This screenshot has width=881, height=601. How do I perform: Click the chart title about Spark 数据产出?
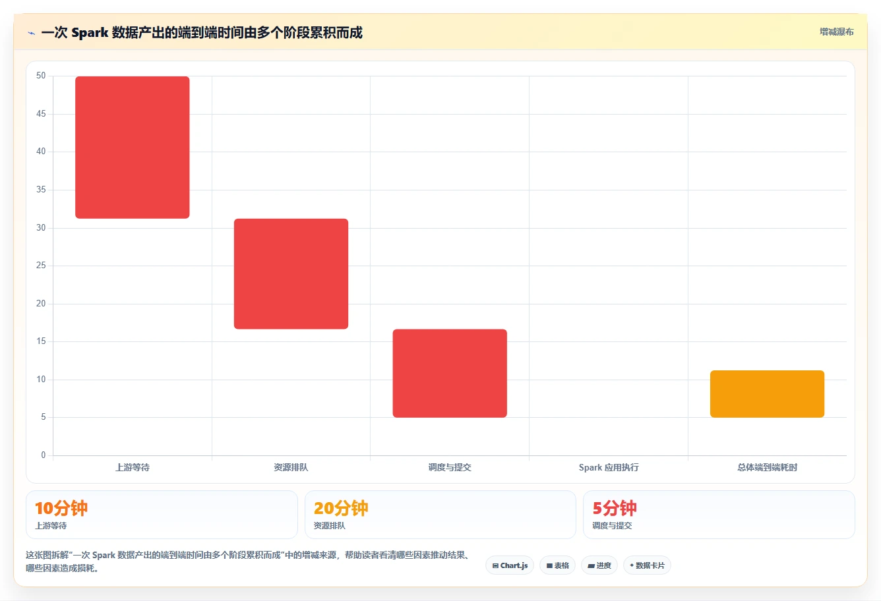coord(202,33)
